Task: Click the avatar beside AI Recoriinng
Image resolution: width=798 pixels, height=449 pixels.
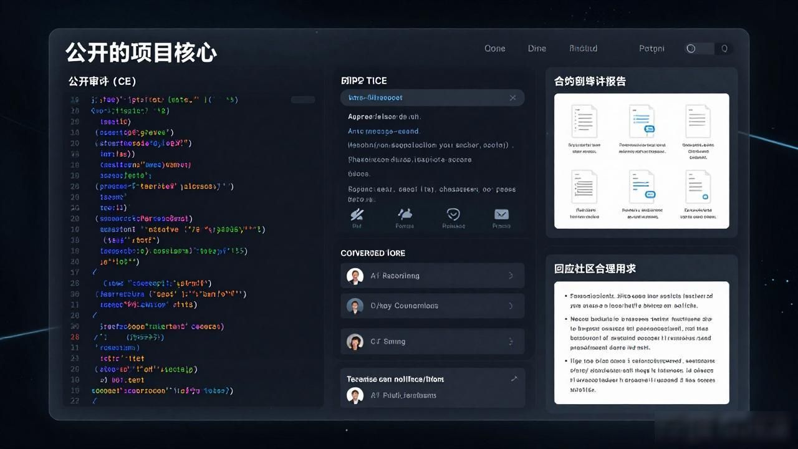Action: point(355,276)
